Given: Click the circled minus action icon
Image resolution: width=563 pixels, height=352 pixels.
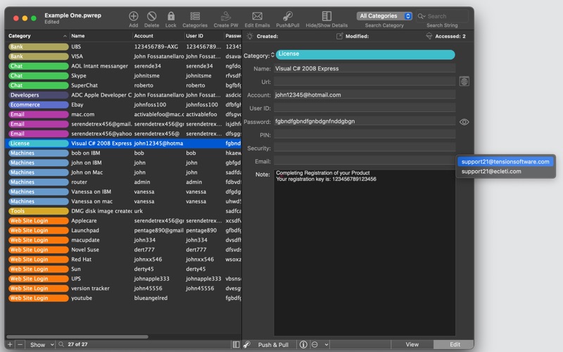Looking at the screenshot, I should [315, 344].
